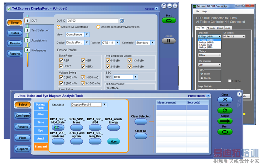The width and height of the screenshot is (260, 164).
Task: Click the TekExpress keep-on-top icon in title bar
Action: click(x=164, y=6)
